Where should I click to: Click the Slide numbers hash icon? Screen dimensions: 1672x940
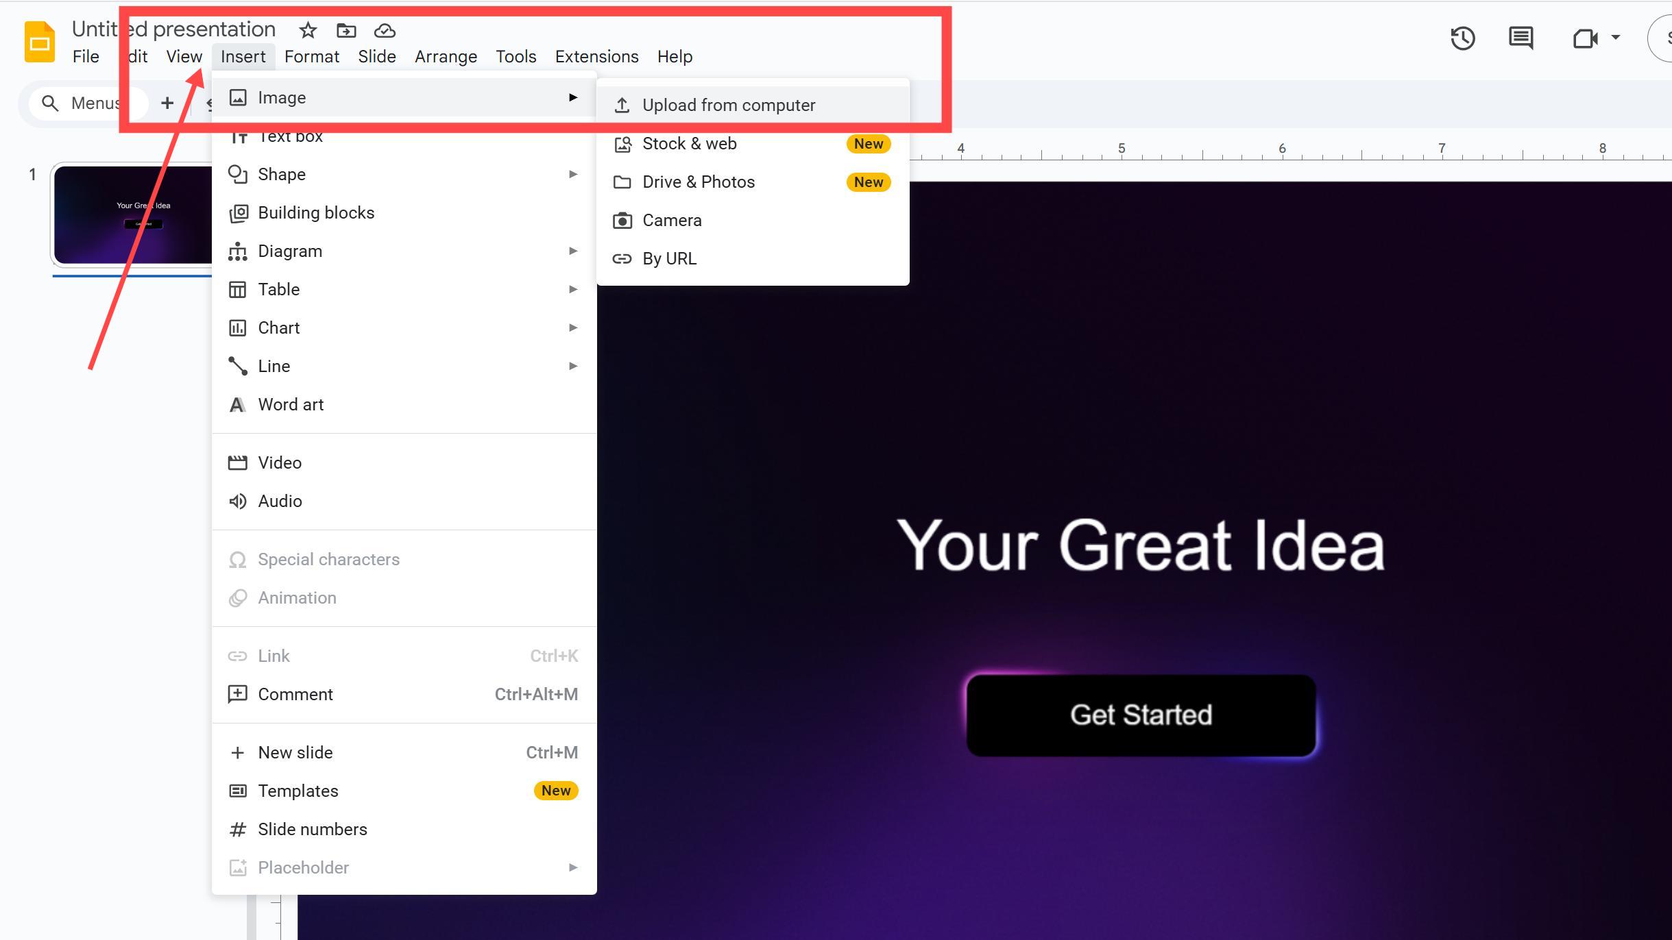tap(237, 830)
